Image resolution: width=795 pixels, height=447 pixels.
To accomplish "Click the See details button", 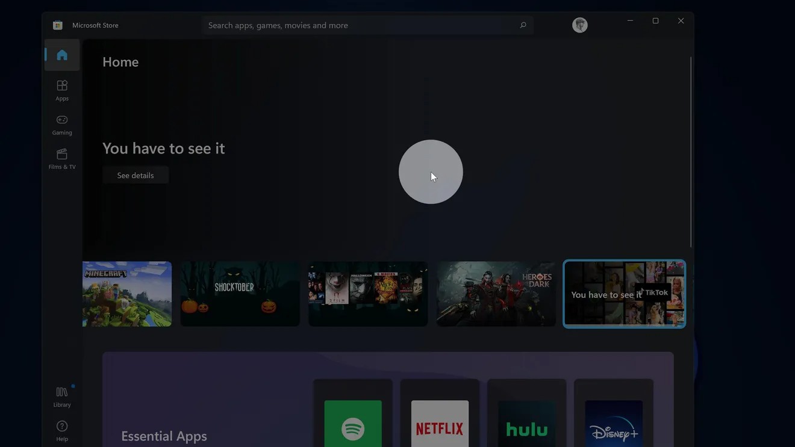I will pos(136,175).
